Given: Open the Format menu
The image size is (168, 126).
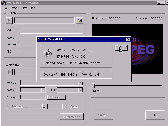Looking at the screenshot, I should (x=14, y=8).
